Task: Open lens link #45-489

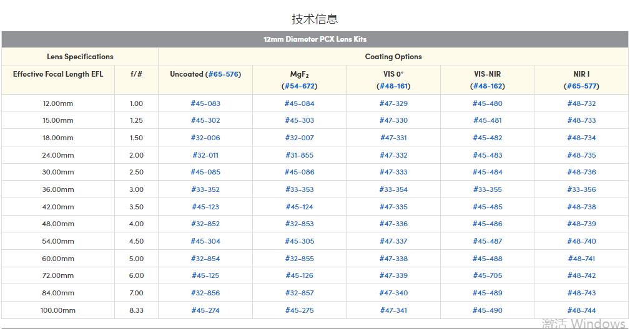Action: 488,293
